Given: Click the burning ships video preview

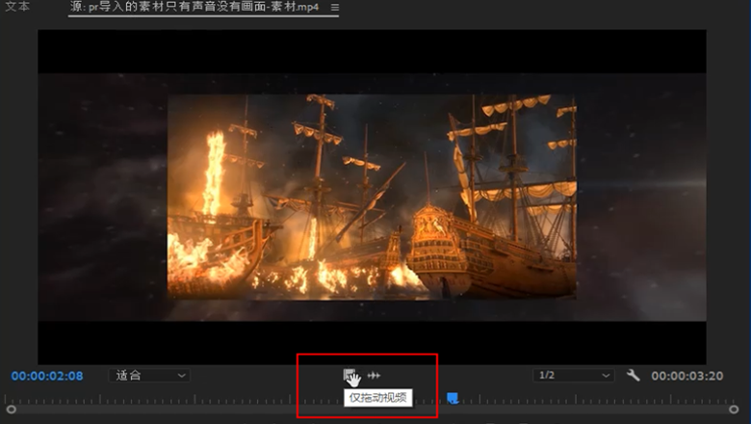Looking at the screenshot, I should click(x=372, y=197).
